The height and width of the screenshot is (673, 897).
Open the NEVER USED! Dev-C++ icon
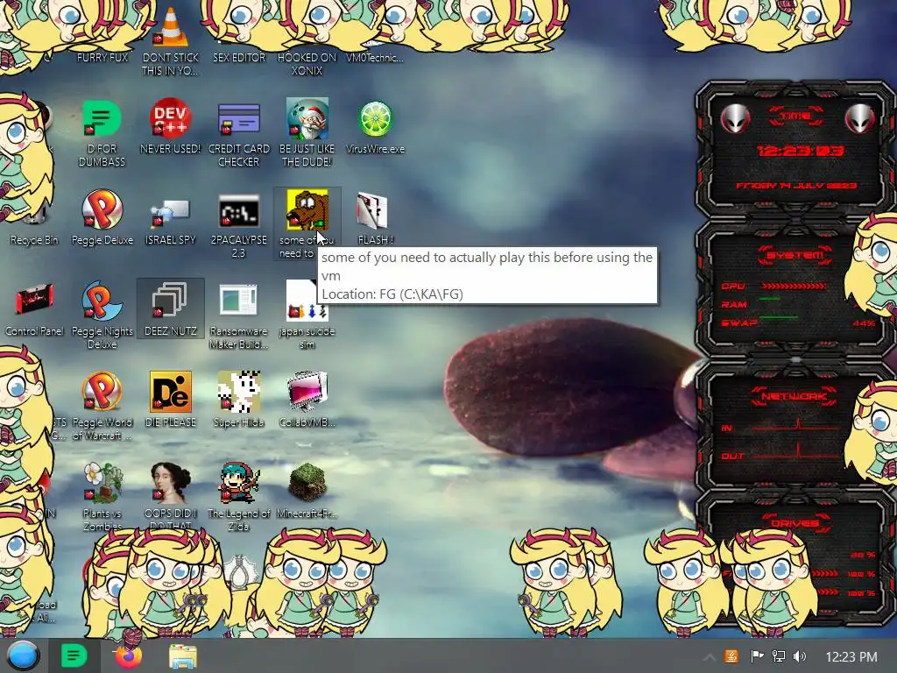click(171, 118)
